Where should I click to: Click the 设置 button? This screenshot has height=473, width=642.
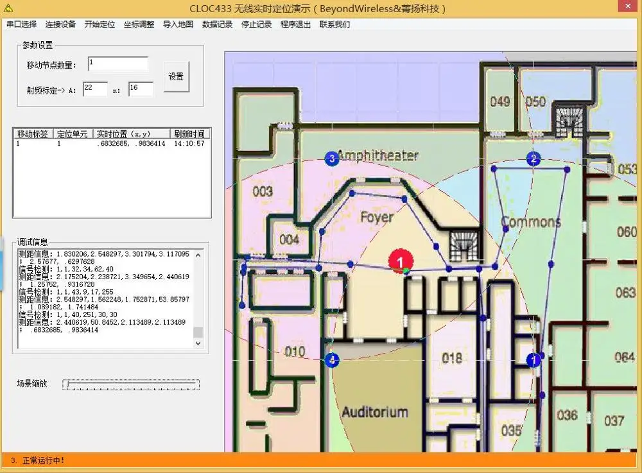click(x=176, y=76)
